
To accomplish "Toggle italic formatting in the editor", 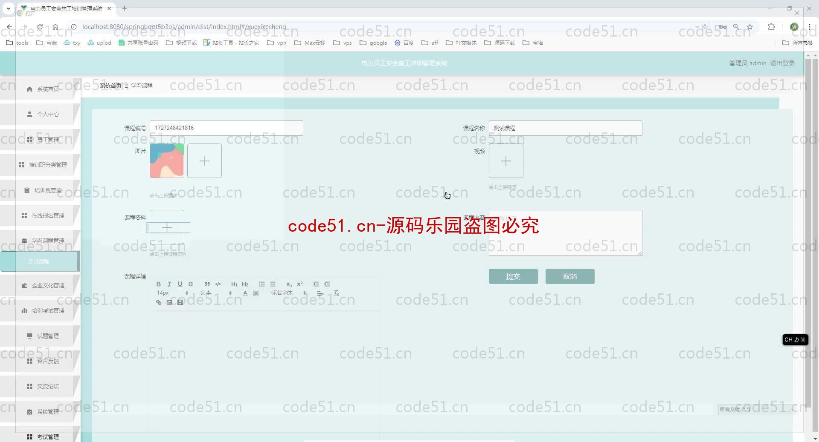I will [x=169, y=284].
